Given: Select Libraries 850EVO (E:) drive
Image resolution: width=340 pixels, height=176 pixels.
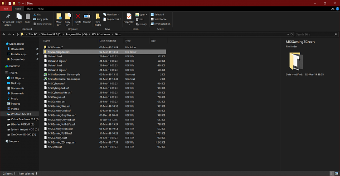Looking at the screenshot, I should point(23,125).
